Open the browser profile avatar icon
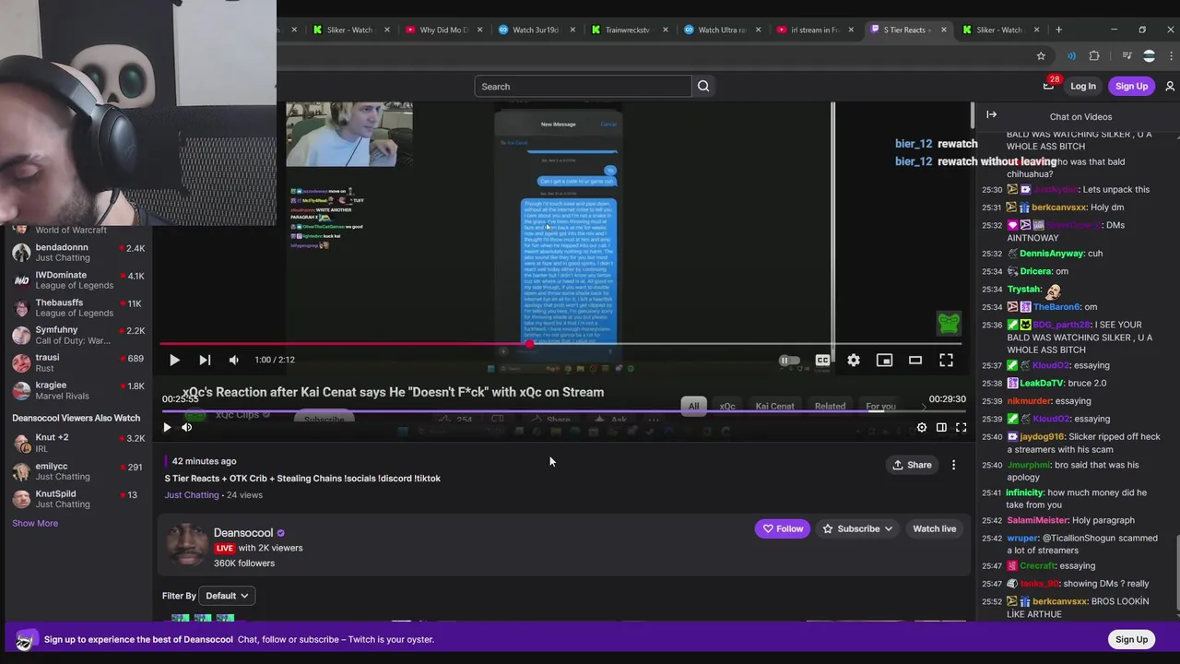 (x=1149, y=55)
